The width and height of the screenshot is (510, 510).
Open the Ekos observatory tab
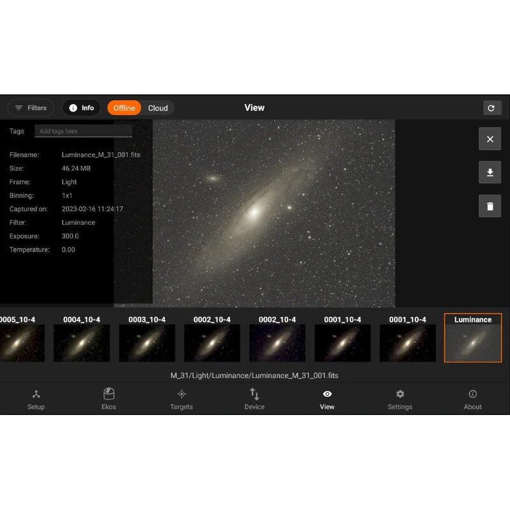[x=109, y=400]
